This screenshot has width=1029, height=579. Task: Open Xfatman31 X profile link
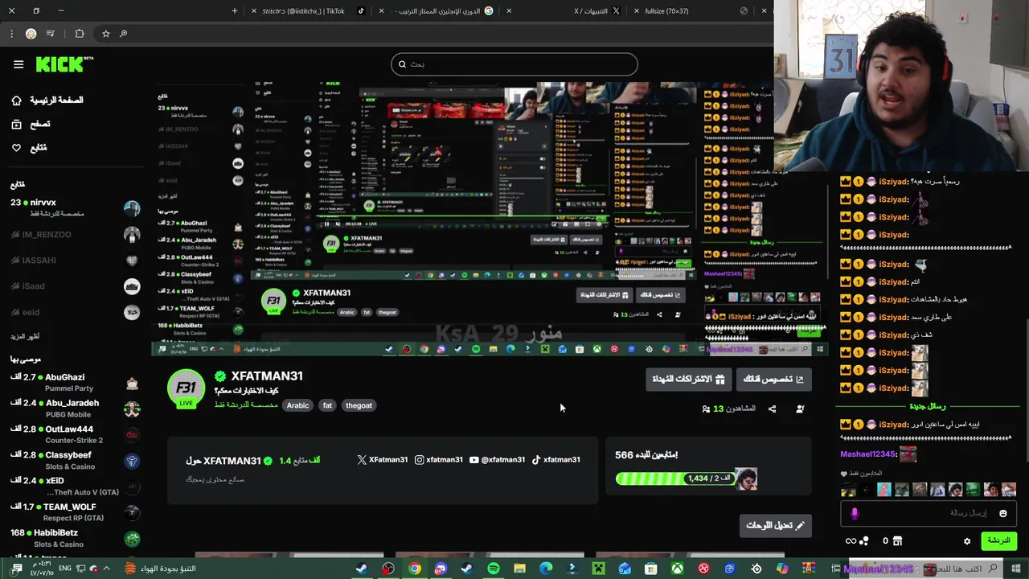[382, 460]
